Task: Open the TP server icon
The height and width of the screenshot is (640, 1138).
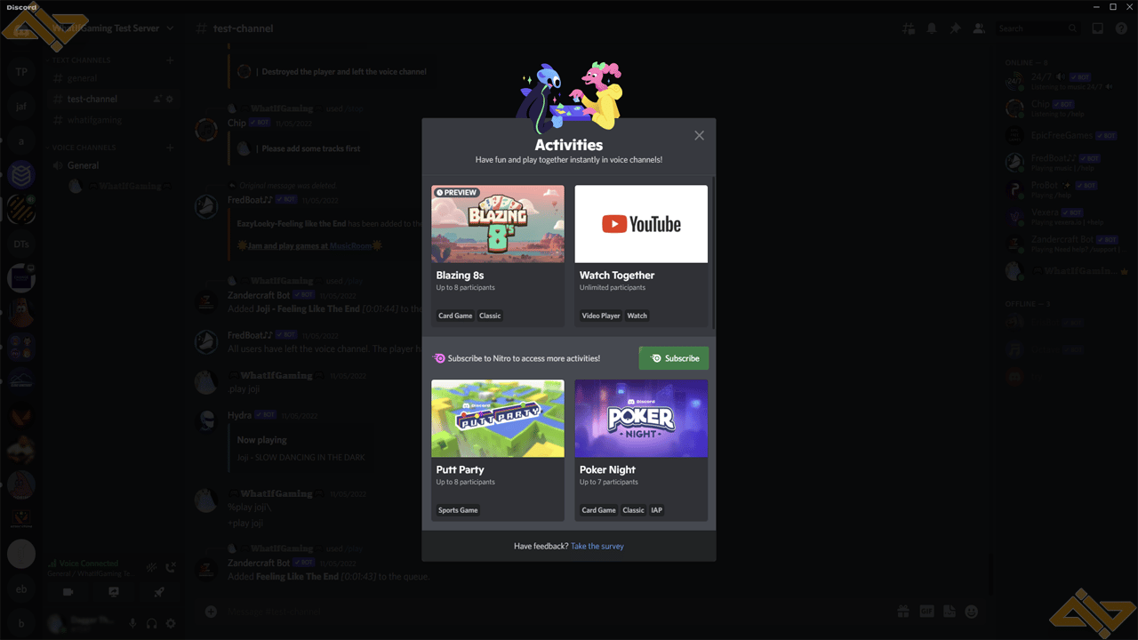Action: click(x=21, y=72)
